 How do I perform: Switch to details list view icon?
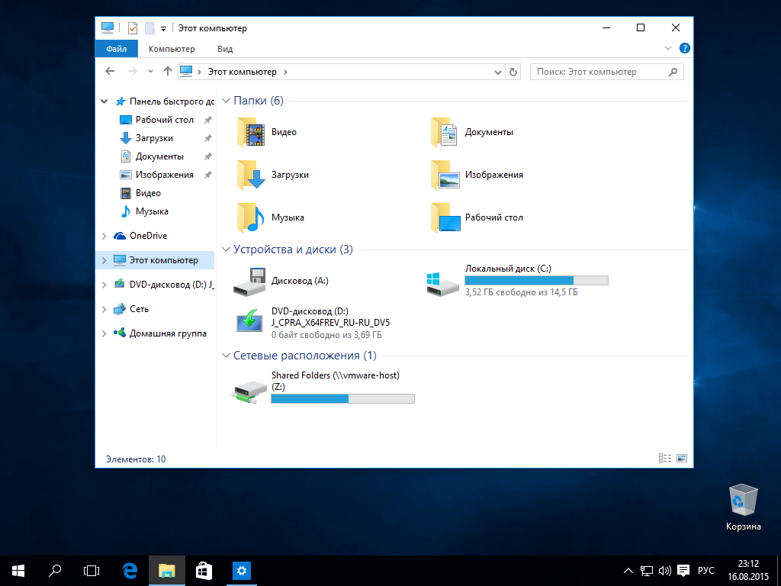coord(665,459)
